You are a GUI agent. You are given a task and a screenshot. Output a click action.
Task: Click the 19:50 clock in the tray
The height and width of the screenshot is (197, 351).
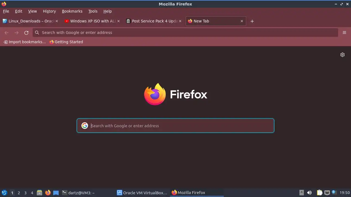(x=345, y=193)
